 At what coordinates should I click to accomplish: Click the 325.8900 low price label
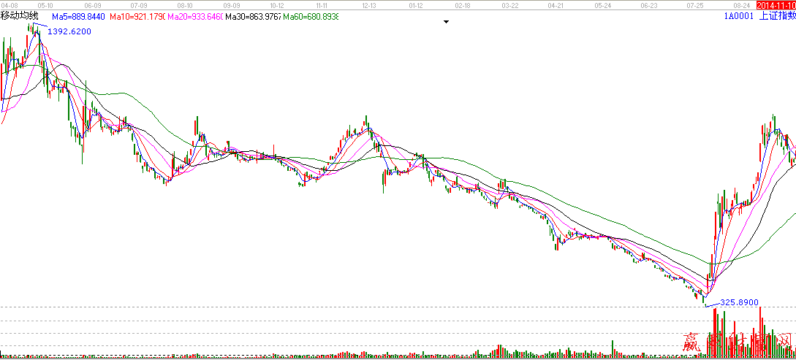point(739,302)
